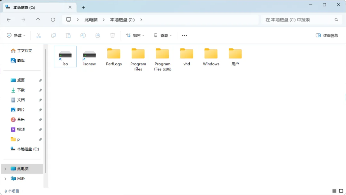Open the 查看 view dropdown
346x195 pixels.
tap(163, 35)
